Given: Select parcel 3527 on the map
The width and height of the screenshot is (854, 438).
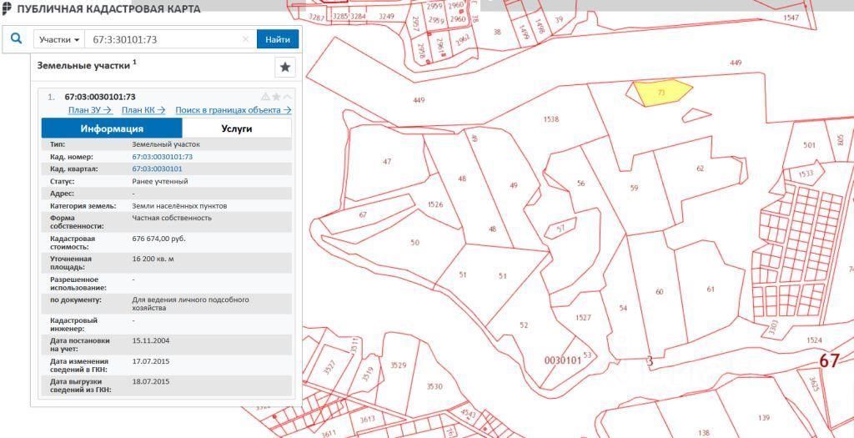Looking at the screenshot, I should [x=330, y=367].
